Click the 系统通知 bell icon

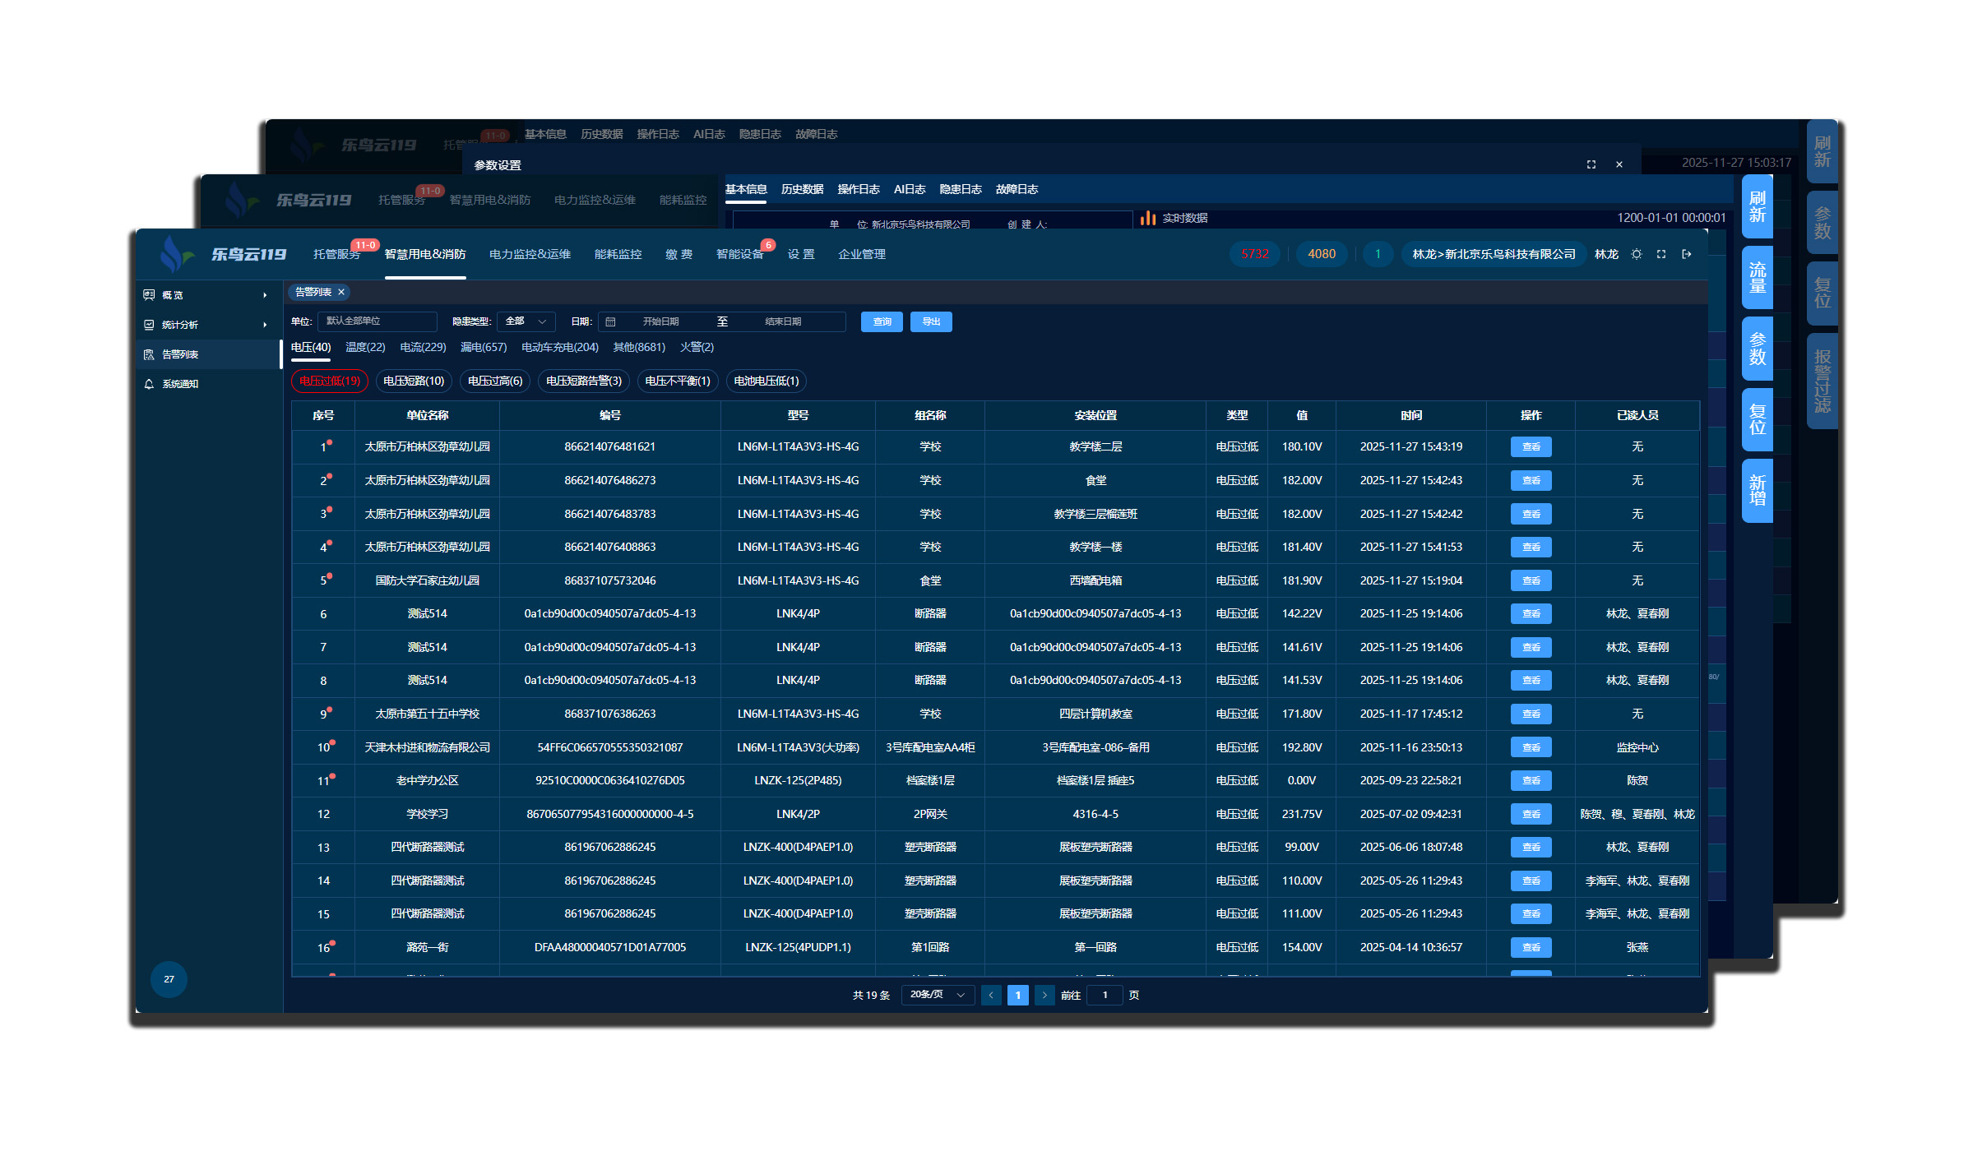click(x=149, y=384)
